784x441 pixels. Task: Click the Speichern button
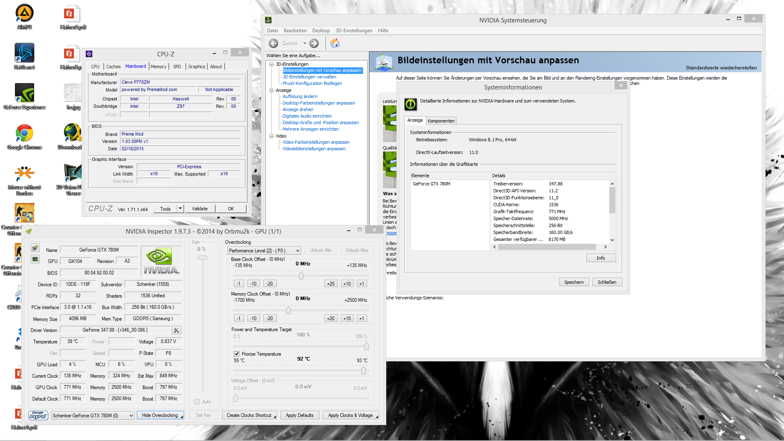[574, 282]
